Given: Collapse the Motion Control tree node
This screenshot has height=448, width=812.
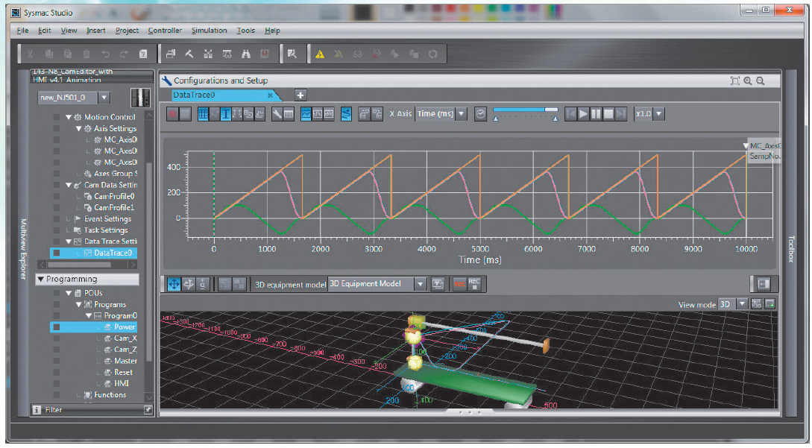Looking at the screenshot, I should [x=69, y=117].
